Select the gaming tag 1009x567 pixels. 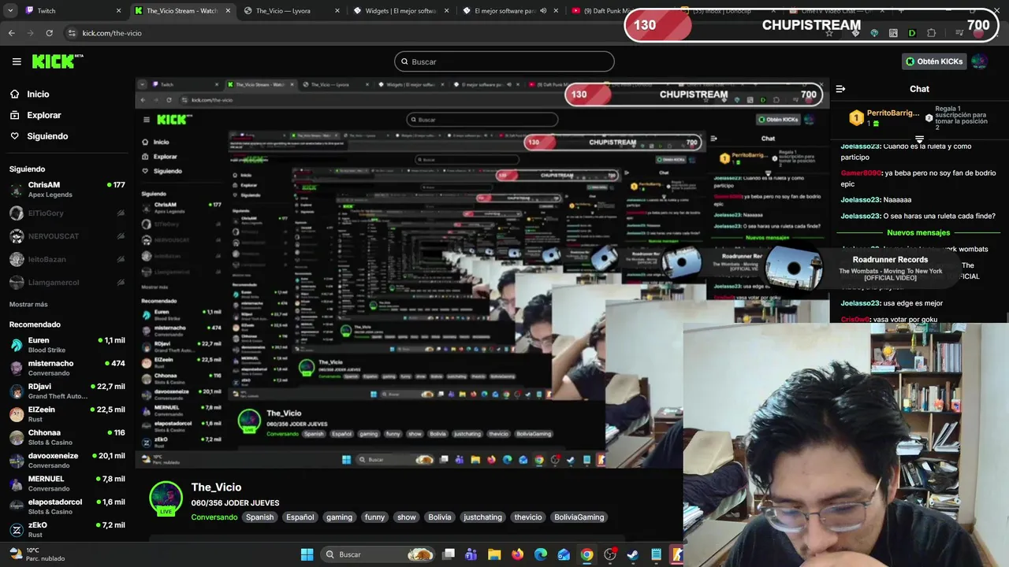(x=339, y=517)
